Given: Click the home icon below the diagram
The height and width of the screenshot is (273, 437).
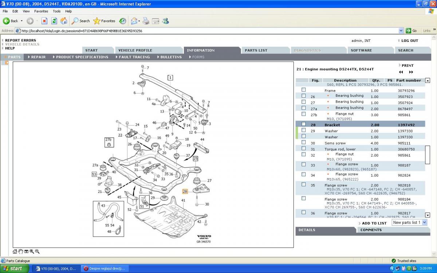Looking at the screenshot, I should click(x=15, y=252).
